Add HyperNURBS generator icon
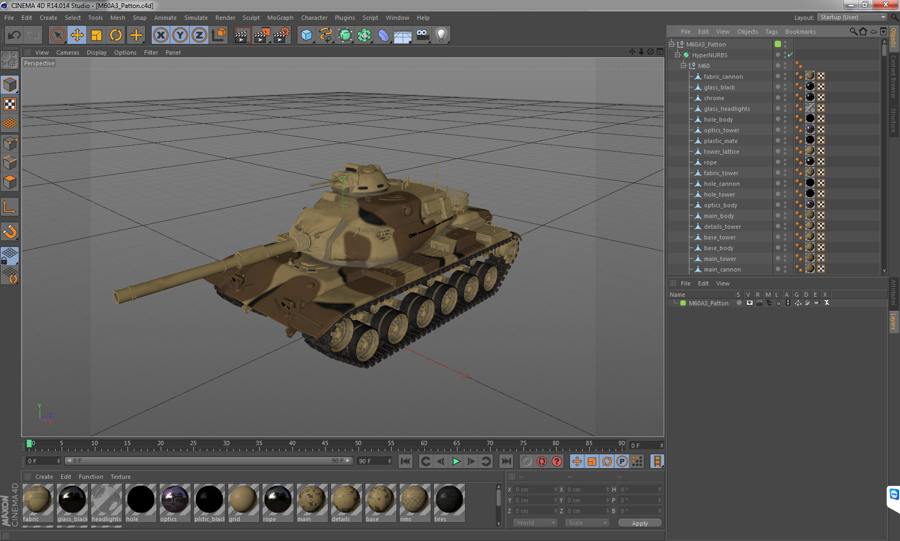The width and height of the screenshot is (900, 541). pos(345,35)
